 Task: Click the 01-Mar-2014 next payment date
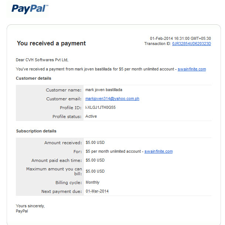point(97,191)
